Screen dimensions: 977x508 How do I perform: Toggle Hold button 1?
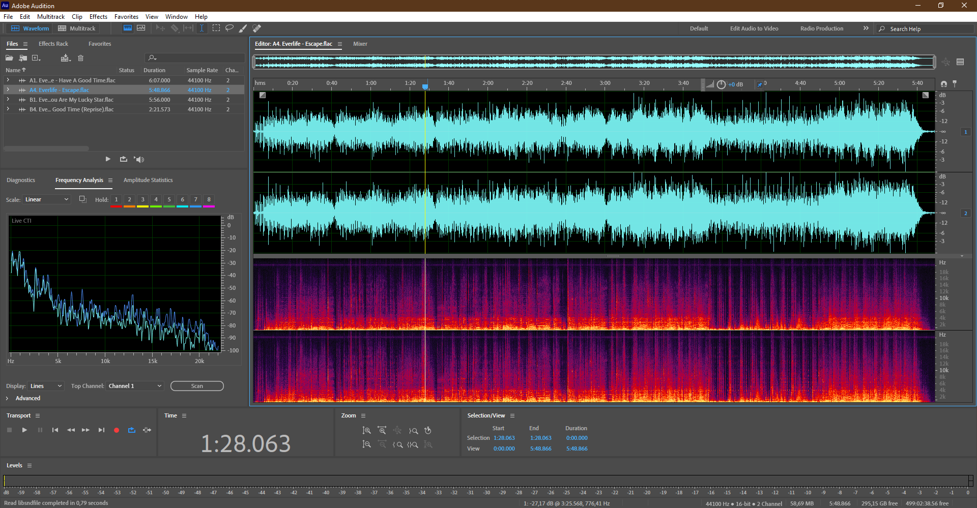point(116,200)
